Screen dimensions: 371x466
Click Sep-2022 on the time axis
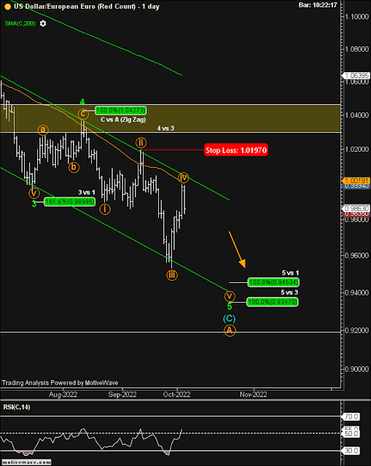click(122, 395)
